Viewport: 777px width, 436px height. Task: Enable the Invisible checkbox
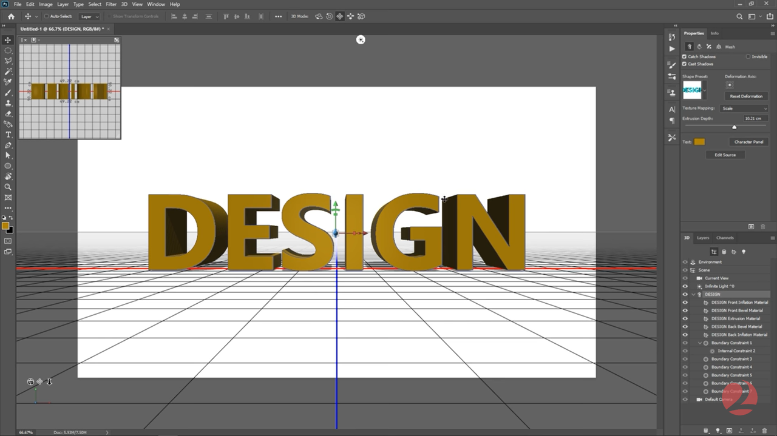click(x=748, y=56)
